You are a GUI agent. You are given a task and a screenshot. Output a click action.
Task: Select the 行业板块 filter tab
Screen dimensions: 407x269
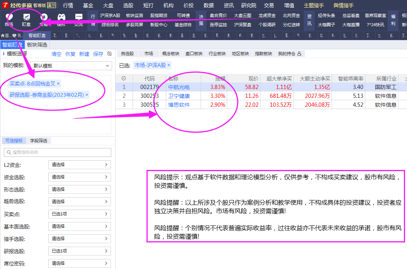217,54
